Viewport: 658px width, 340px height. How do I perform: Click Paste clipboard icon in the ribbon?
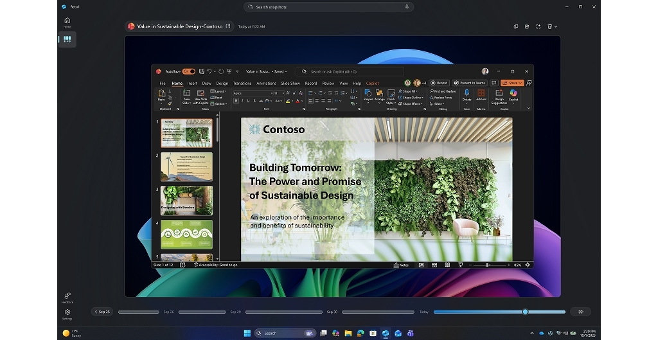click(161, 94)
